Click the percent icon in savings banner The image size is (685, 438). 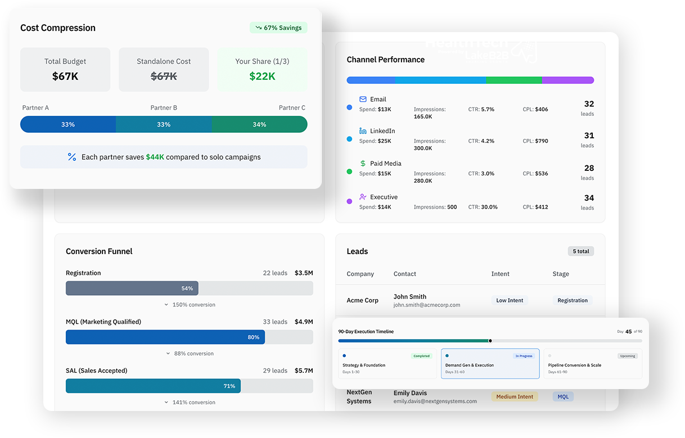(72, 157)
